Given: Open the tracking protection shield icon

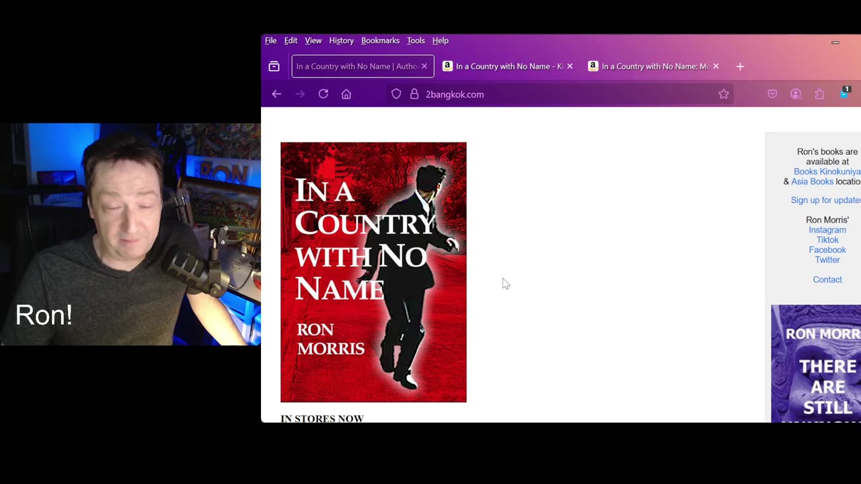Looking at the screenshot, I should pyautogui.click(x=396, y=94).
